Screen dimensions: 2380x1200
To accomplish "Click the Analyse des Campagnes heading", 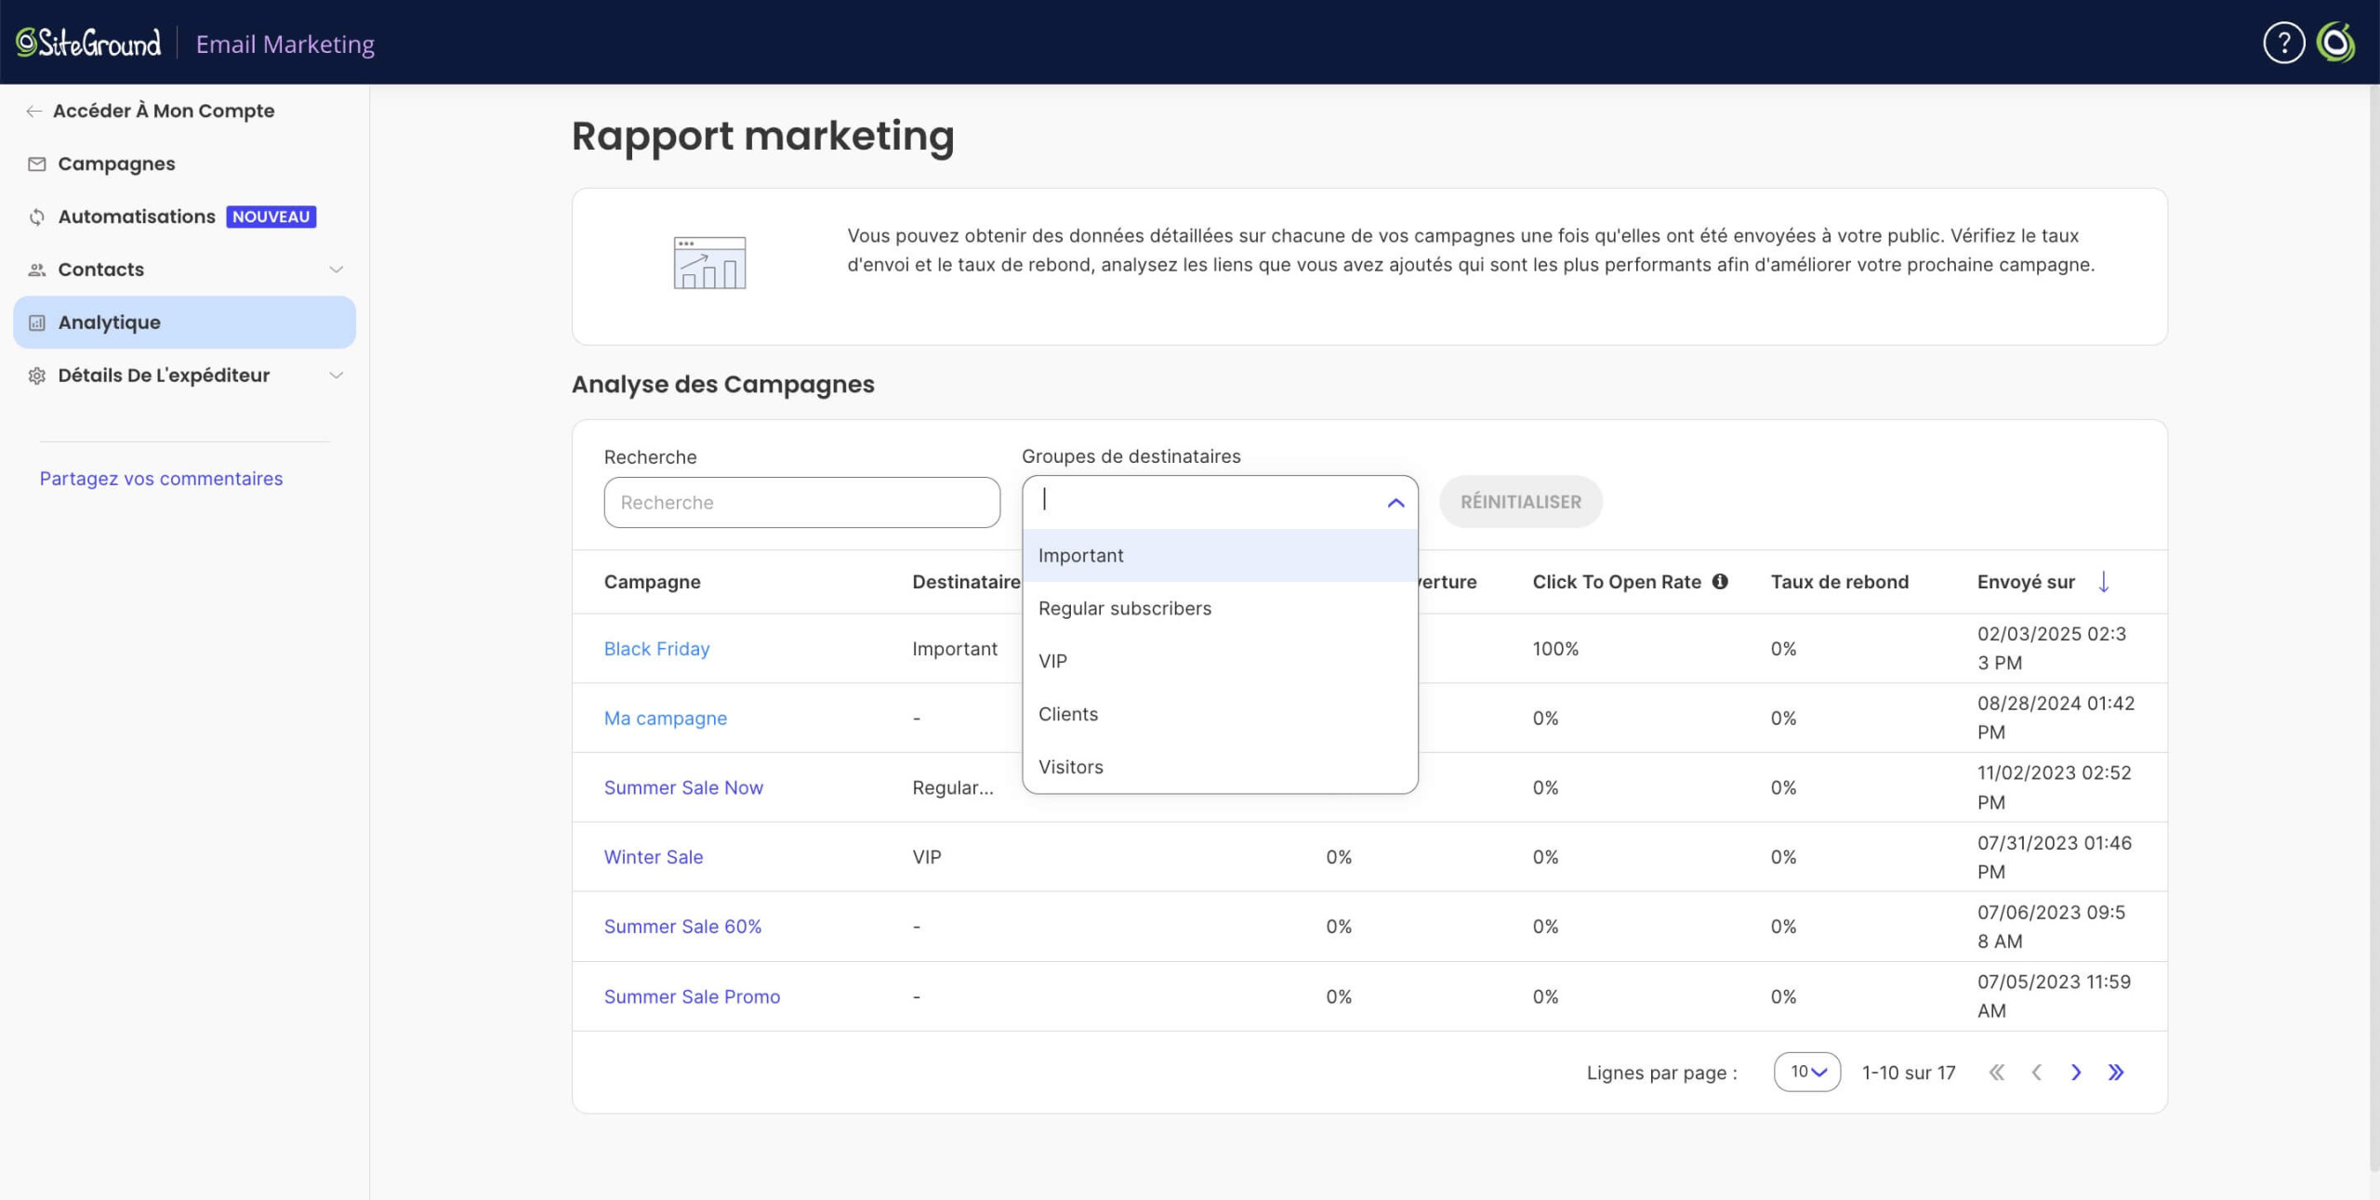I will pyautogui.click(x=722, y=384).
